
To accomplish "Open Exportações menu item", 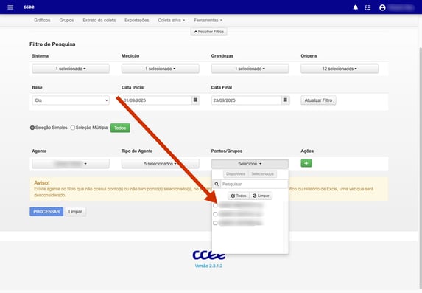I will pos(137,20).
